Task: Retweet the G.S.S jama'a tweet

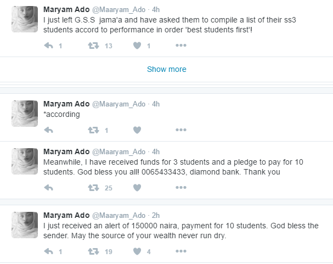Action: click(x=94, y=46)
